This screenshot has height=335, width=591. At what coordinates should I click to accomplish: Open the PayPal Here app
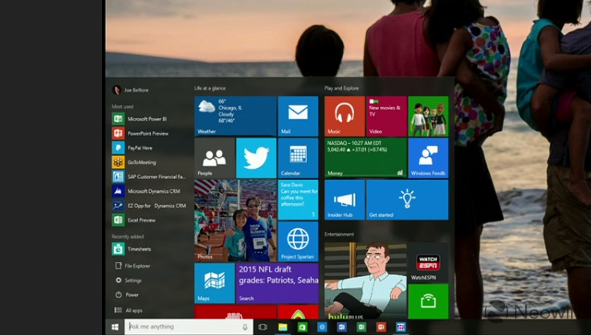coord(149,148)
